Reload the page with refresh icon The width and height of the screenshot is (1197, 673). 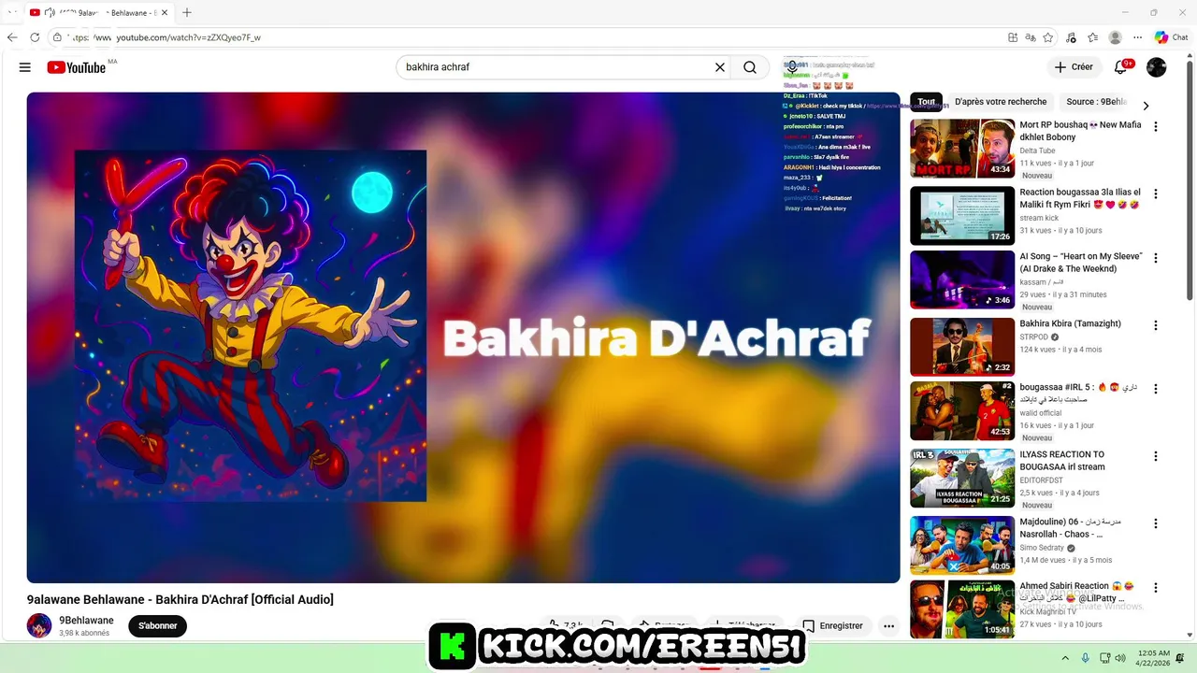pos(35,37)
